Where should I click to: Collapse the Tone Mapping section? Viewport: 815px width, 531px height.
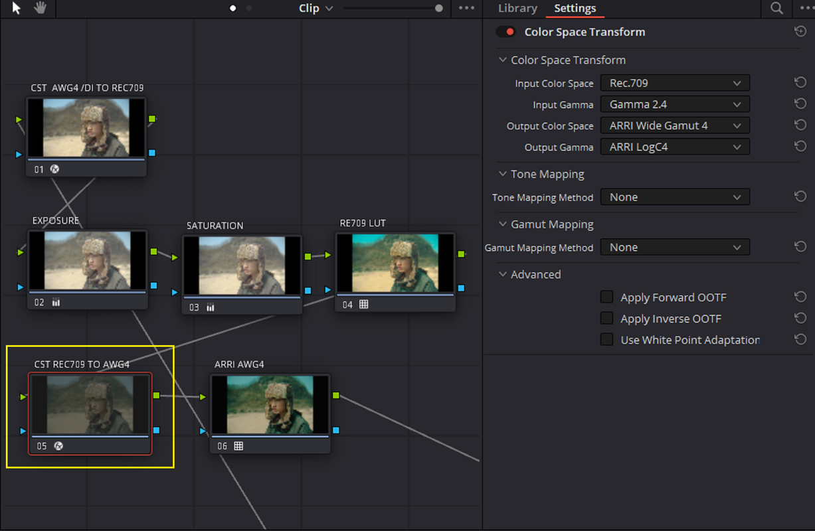click(x=503, y=174)
